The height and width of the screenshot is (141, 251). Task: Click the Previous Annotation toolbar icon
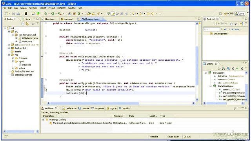(141, 14)
